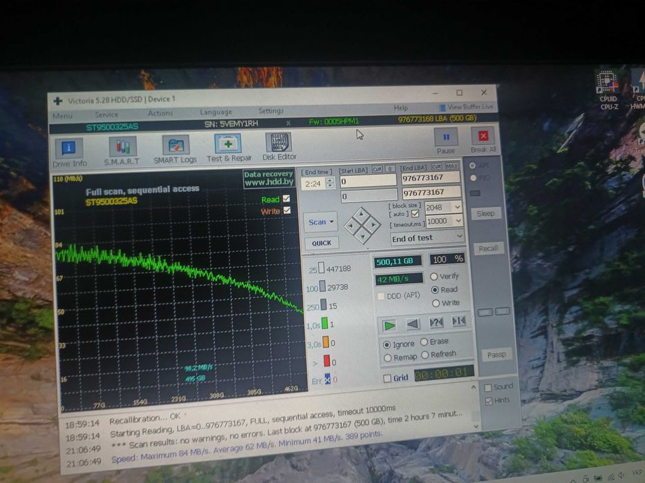The image size is (645, 483).
Task: Open the End of test dropdown
Action: pyautogui.click(x=427, y=237)
